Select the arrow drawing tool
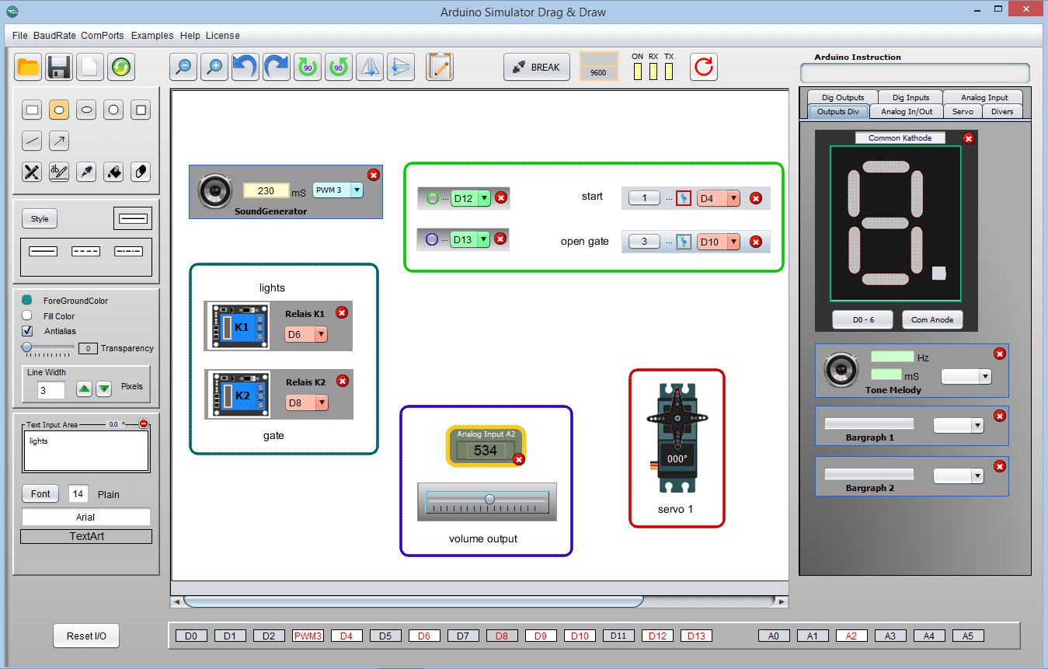1048x669 pixels. 58,141
